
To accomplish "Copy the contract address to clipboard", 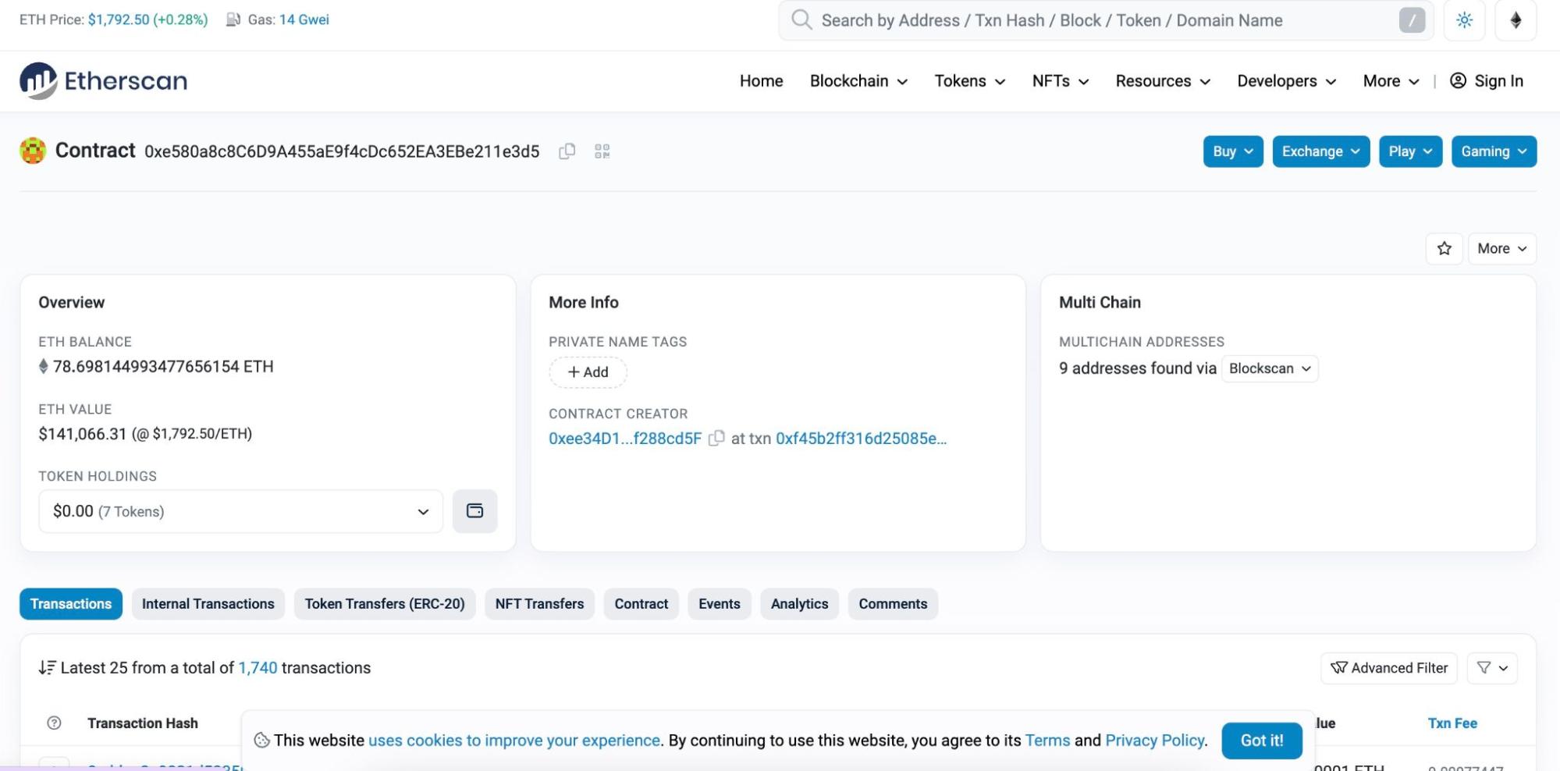I will pyautogui.click(x=567, y=151).
